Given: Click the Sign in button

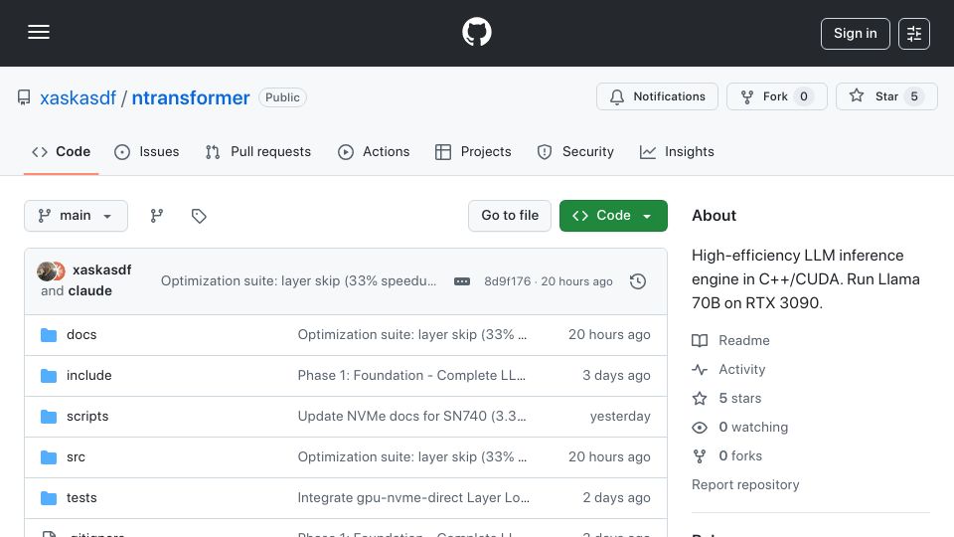Looking at the screenshot, I should click(x=855, y=34).
